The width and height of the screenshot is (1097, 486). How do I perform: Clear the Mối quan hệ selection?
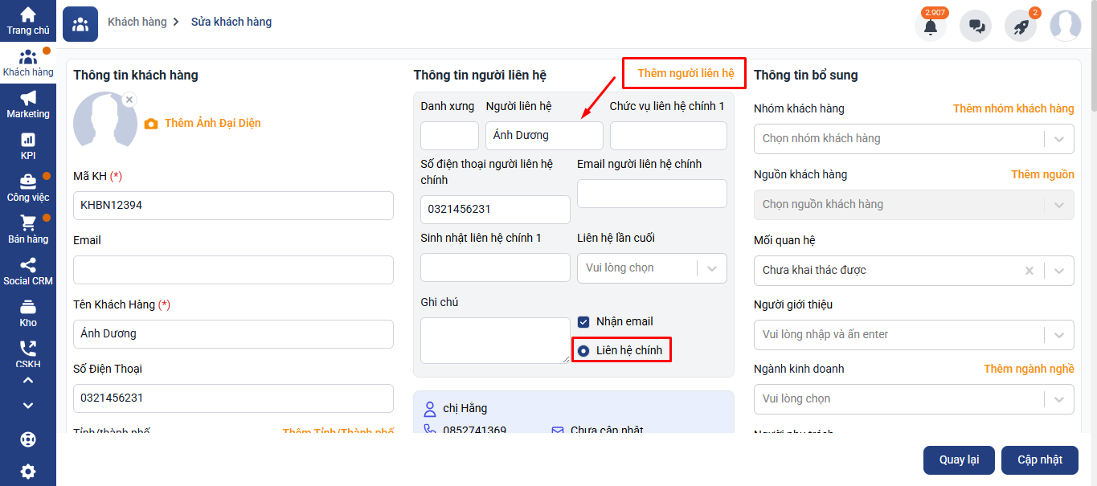click(1029, 271)
